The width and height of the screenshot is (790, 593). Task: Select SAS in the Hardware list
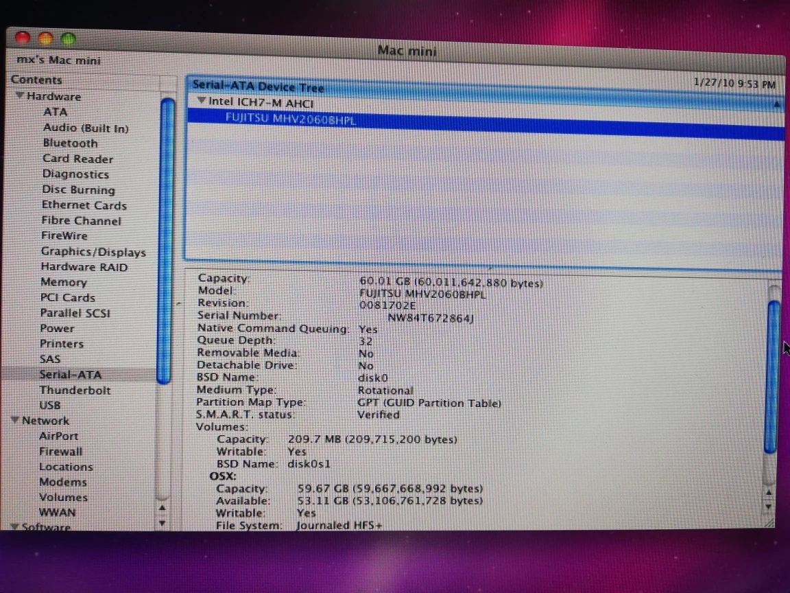pos(50,359)
